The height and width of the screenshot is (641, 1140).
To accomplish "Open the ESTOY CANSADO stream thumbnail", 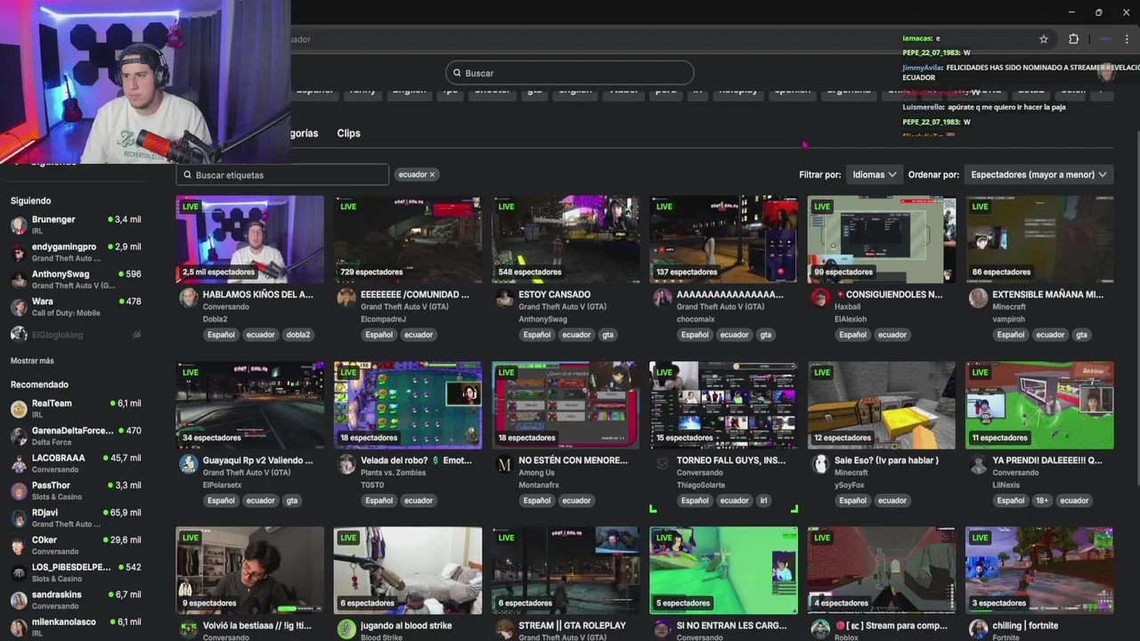I will click(566, 239).
